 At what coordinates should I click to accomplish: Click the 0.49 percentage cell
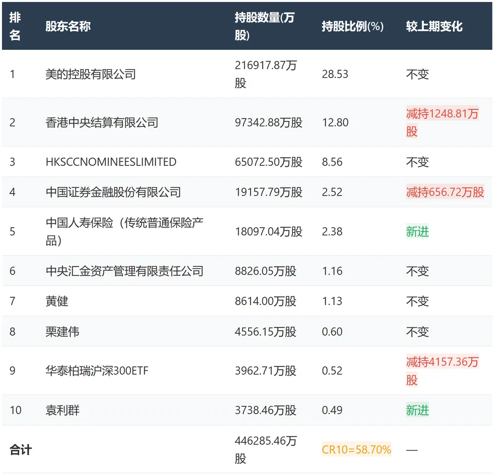(332, 410)
